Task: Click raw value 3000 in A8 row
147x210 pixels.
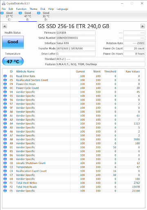Action: [136, 139]
